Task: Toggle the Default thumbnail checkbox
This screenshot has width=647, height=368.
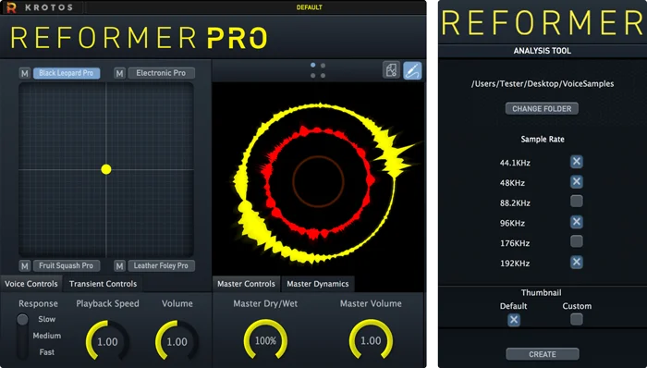Action: coord(514,320)
